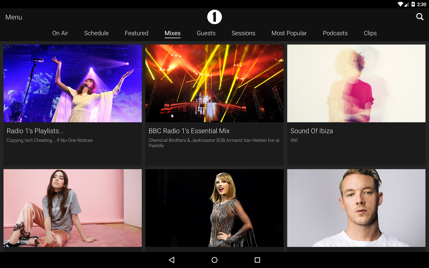Screen dimensions: 429x268
Task: Tap the Taylor Swift thumbnail
Action: click(214, 208)
